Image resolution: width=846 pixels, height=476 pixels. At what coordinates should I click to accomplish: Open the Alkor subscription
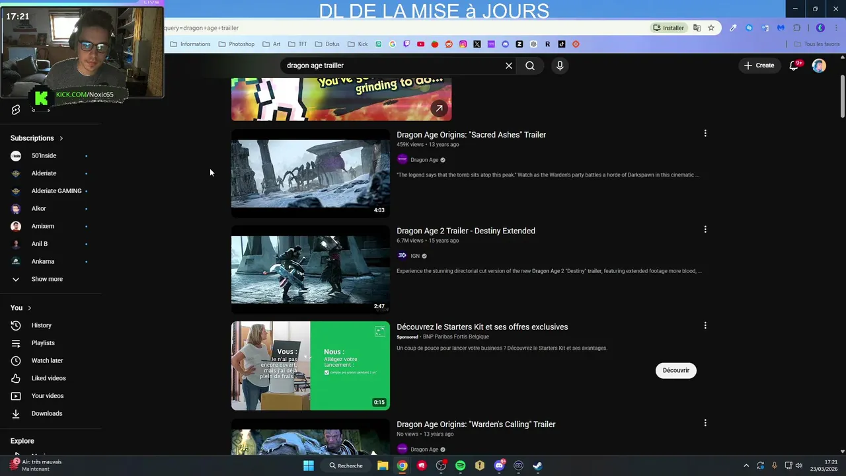point(38,208)
